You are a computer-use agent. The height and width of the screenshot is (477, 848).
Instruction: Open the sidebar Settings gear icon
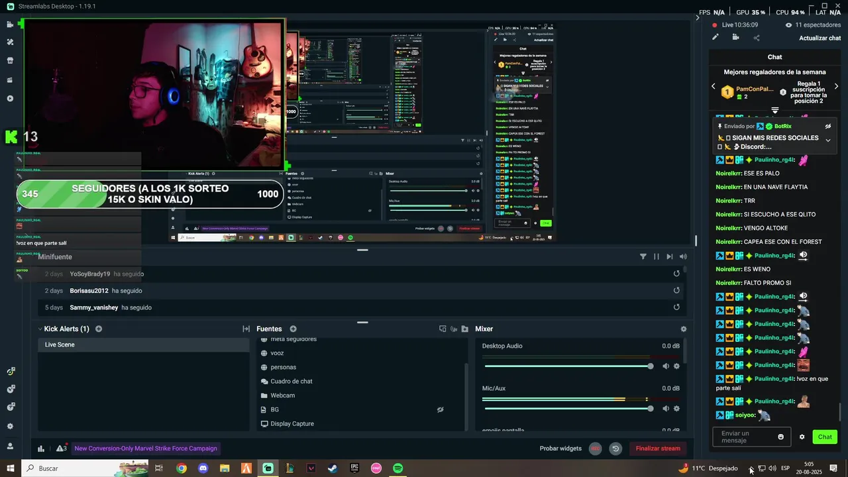point(10,427)
